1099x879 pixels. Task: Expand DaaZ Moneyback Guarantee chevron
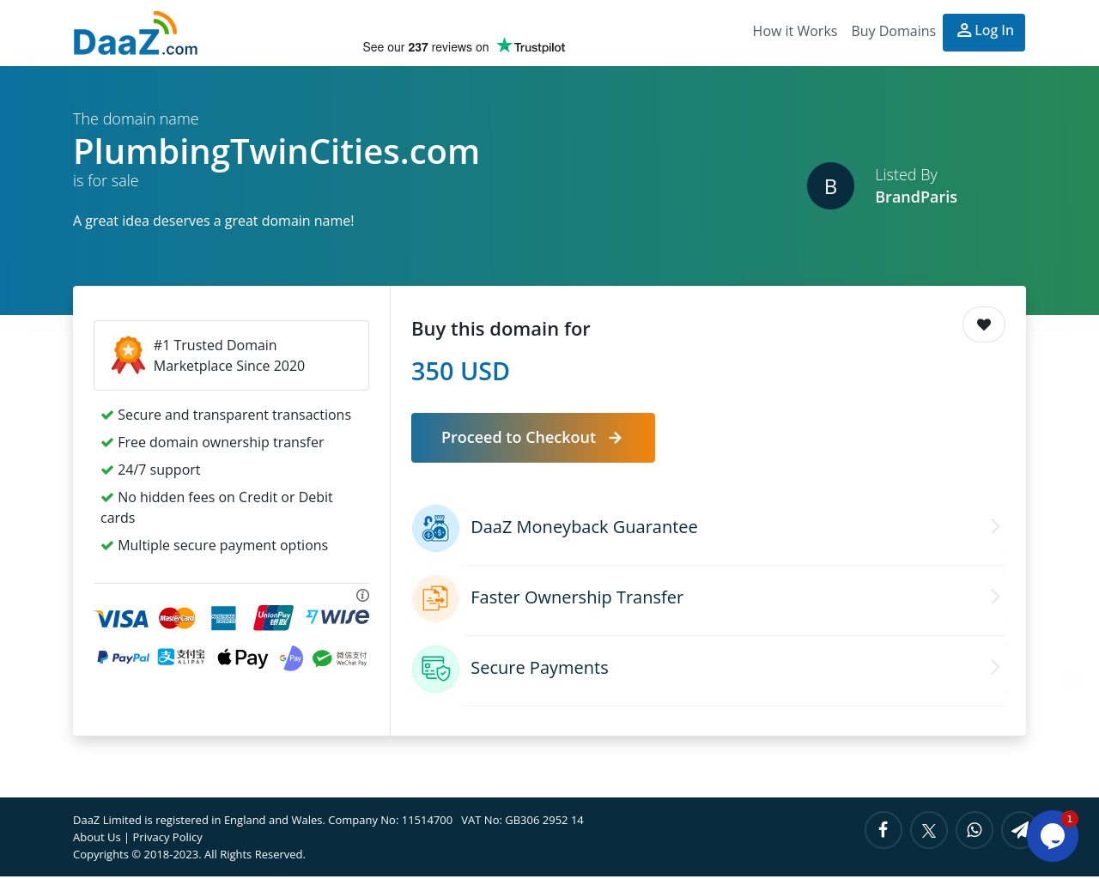[995, 526]
